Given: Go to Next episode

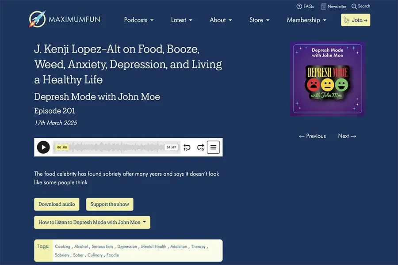Looking at the screenshot, I should tap(347, 136).
